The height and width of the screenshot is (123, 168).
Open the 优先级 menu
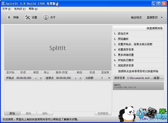(20, 9)
